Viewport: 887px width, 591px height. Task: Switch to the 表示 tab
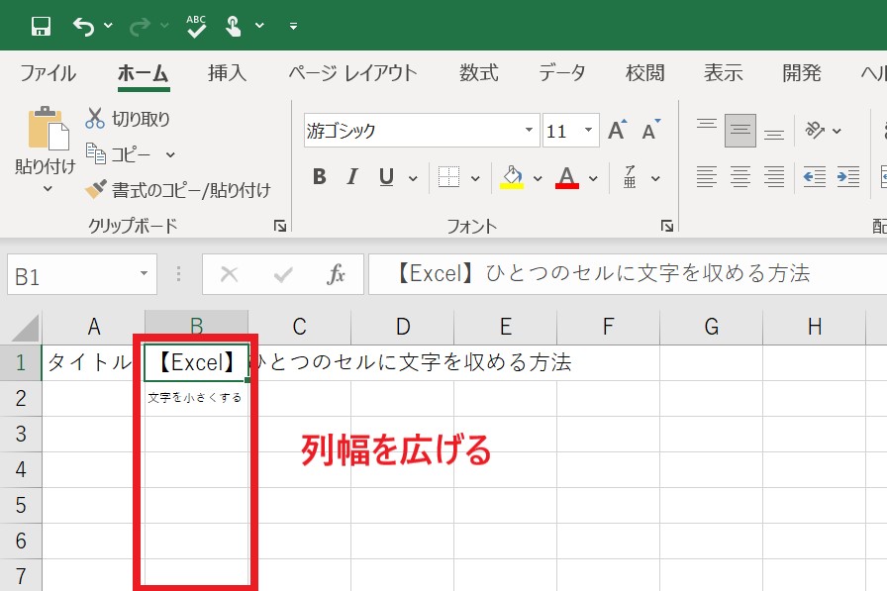click(723, 73)
